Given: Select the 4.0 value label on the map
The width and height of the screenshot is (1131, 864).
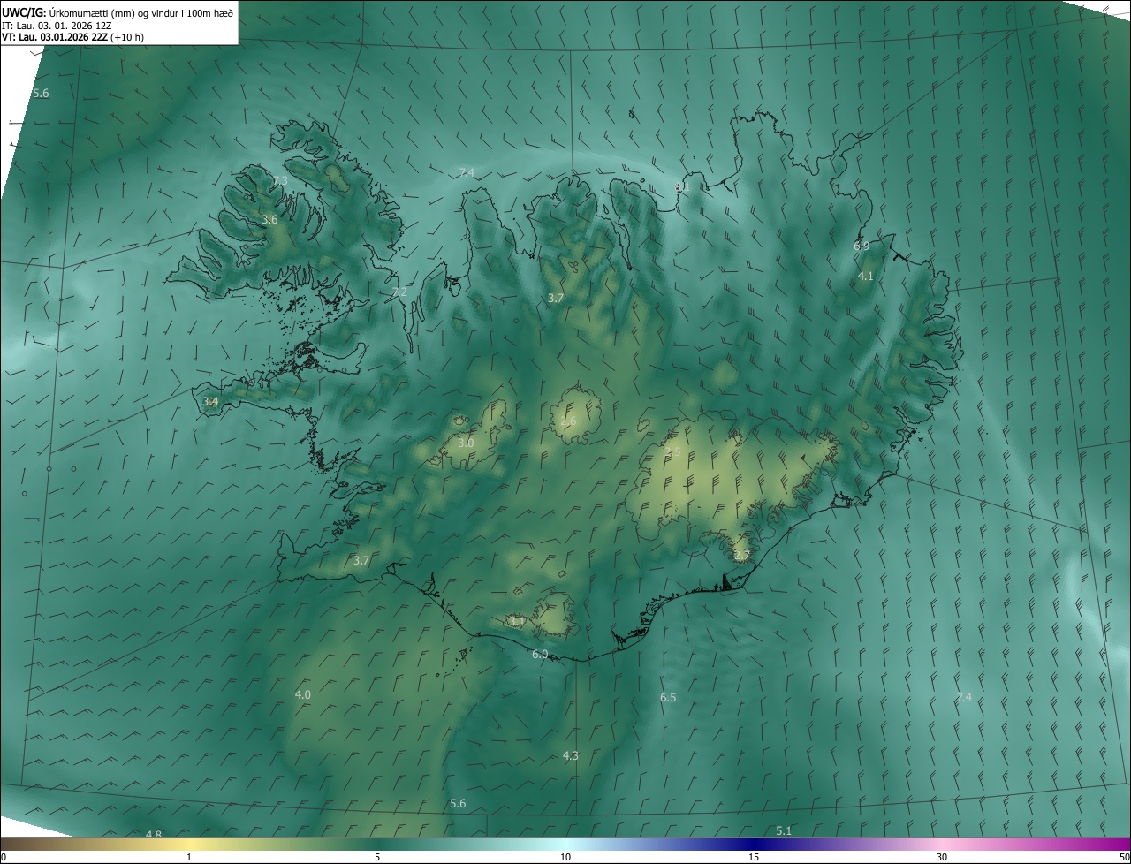Looking at the screenshot, I should [x=302, y=695].
